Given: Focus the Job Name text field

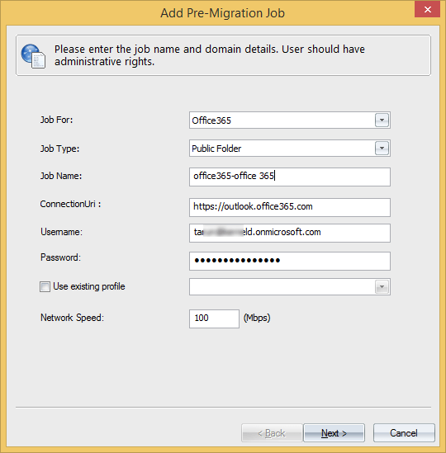Looking at the screenshot, I should (290, 177).
